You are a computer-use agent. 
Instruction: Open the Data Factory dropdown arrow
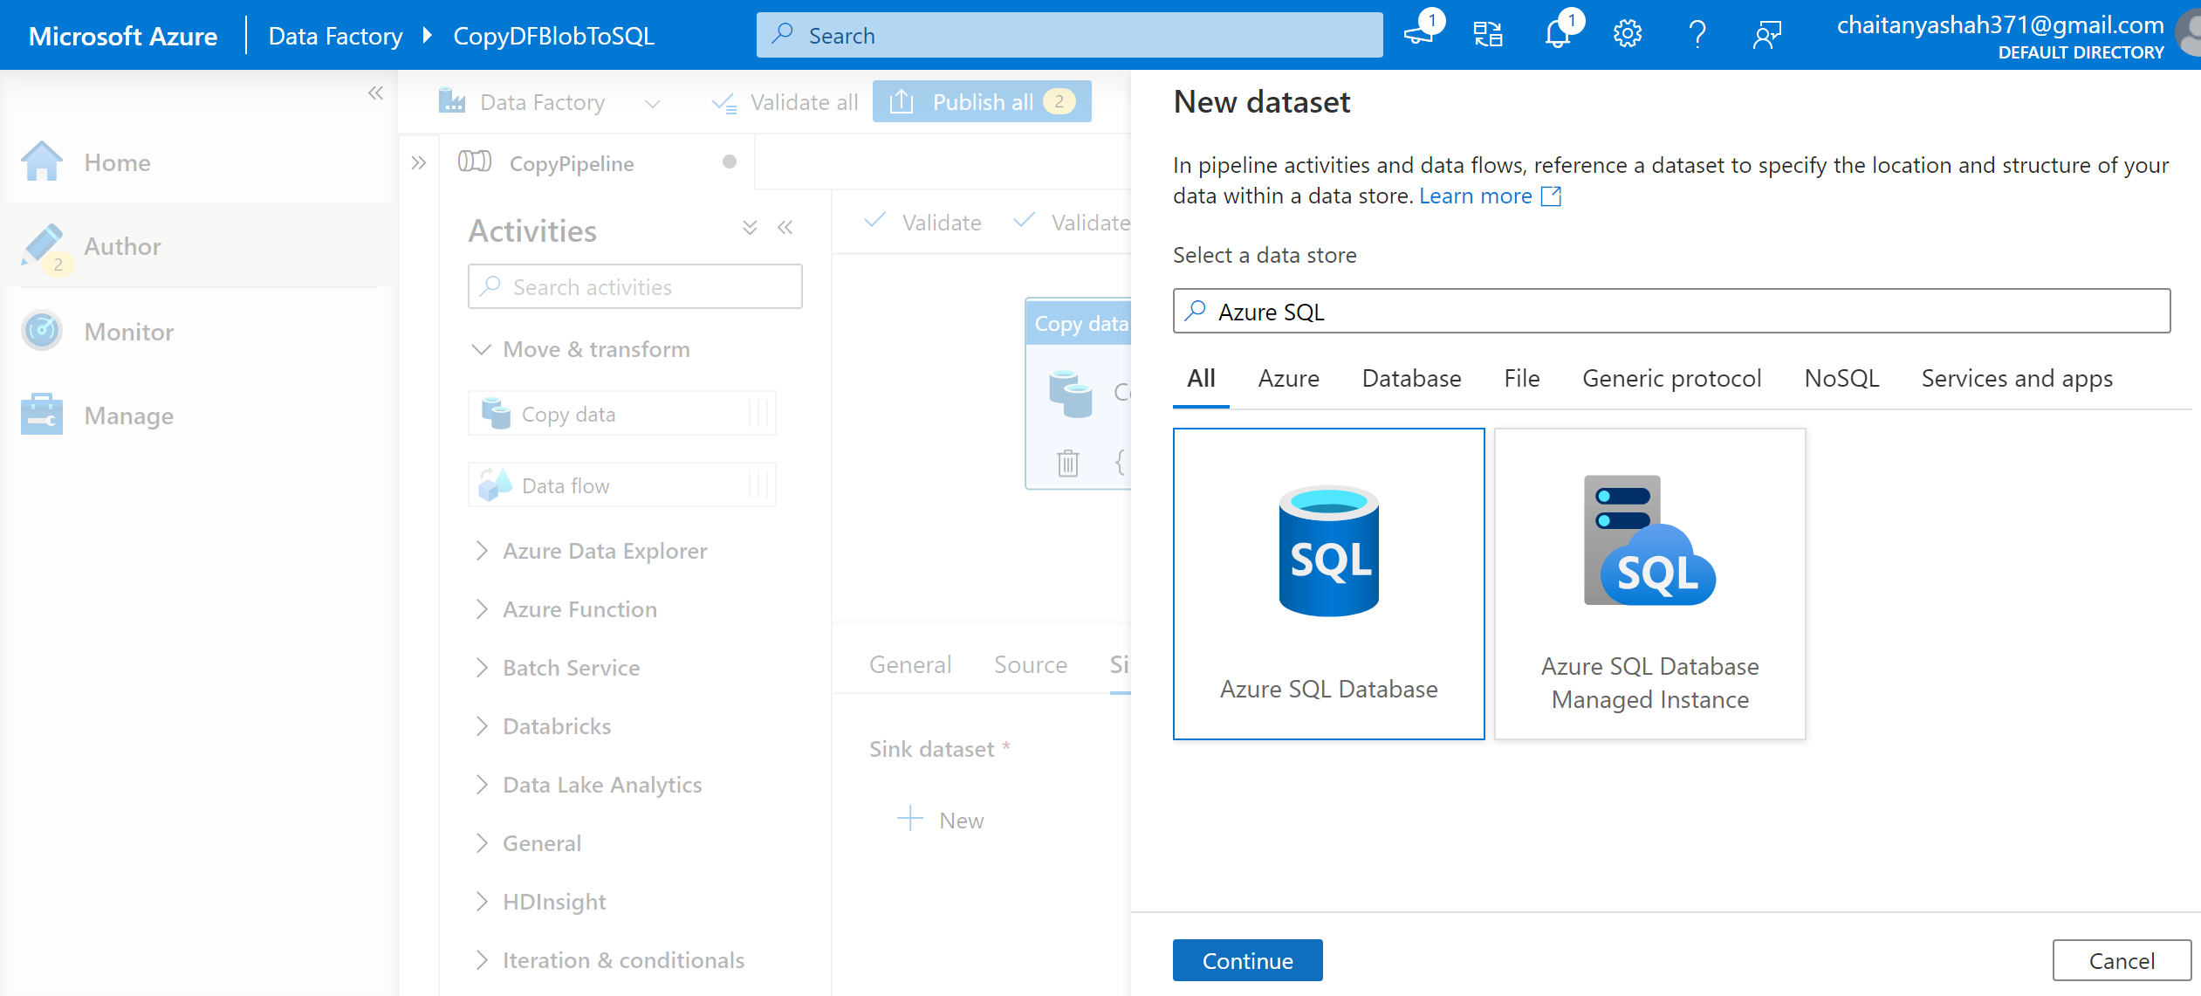pyautogui.click(x=652, y=104)
